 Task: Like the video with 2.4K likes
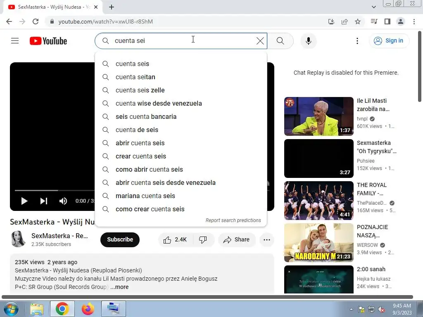click(x=175, y=240)
